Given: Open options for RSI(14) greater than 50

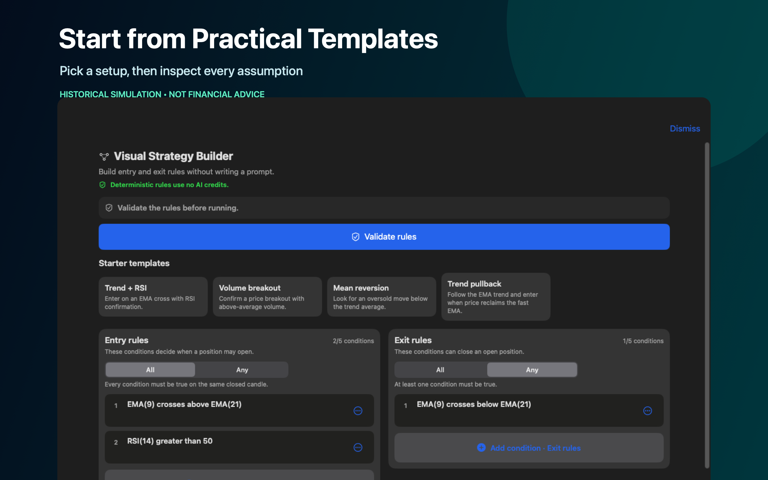Looking at the screenshot, I should click(x=358, y=447).
